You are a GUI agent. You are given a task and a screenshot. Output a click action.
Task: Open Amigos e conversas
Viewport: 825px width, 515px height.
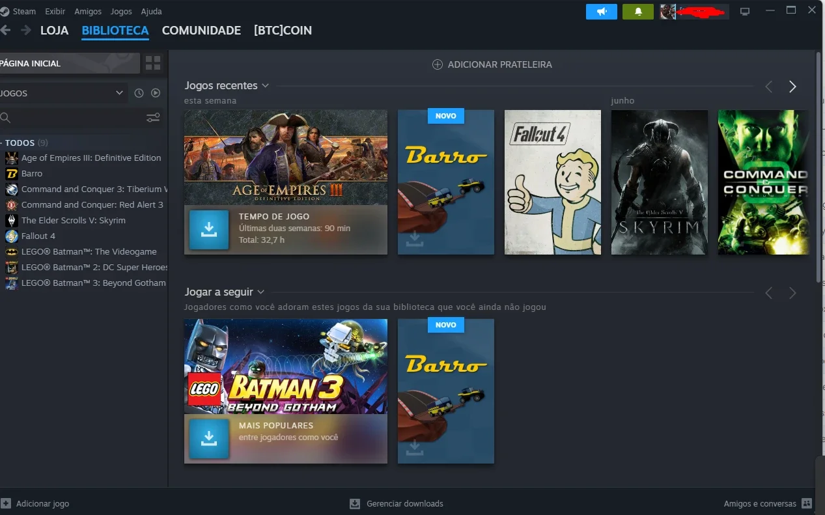tap(768, 503)
